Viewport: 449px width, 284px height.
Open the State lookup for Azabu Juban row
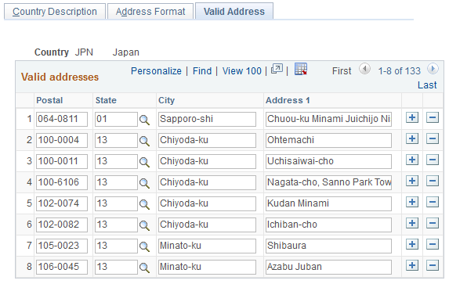(144, 268)
